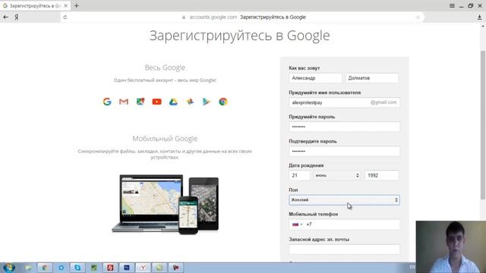Click the webcam video overlay
This screenshot has height=273, width=486.
point(451,246)
